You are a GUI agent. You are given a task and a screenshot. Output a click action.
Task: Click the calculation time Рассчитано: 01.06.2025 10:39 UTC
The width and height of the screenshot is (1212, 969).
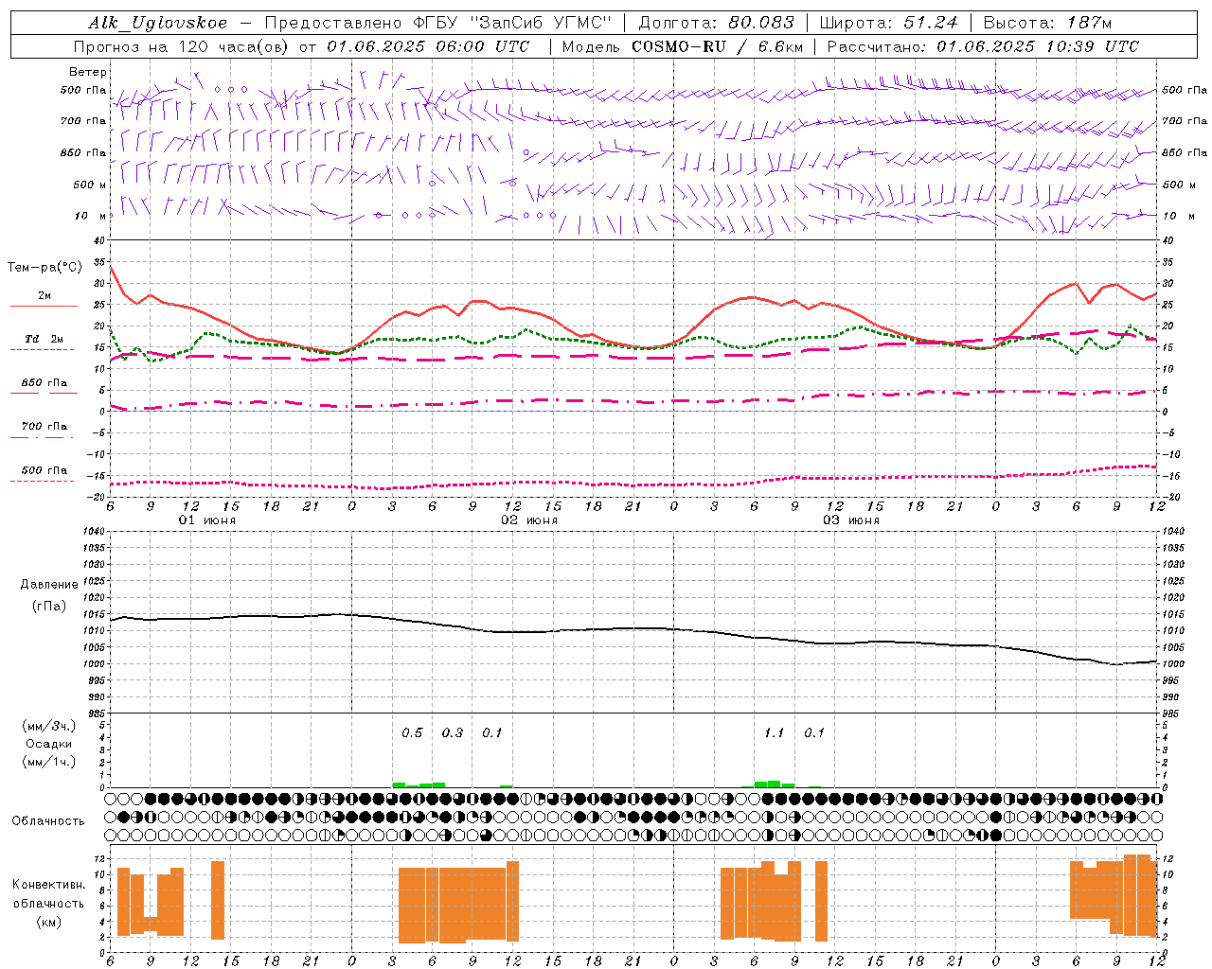pos(983,46)
